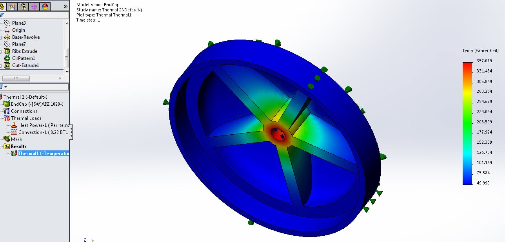This screenshot has height=242, width=505.
Task: Click the Cut-Extrude1 feature icon
Action: pyautogui.click(x=7, y=65)
